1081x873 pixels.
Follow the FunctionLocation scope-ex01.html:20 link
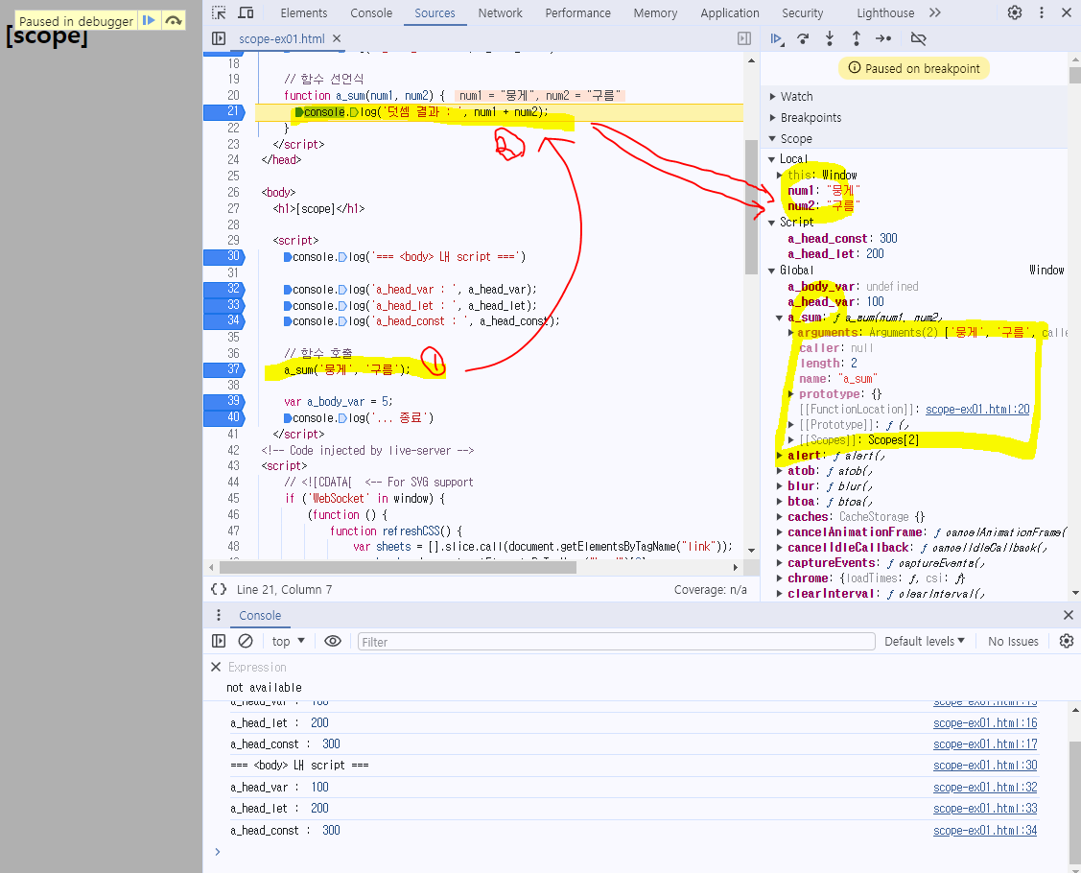tap(976, 410)
